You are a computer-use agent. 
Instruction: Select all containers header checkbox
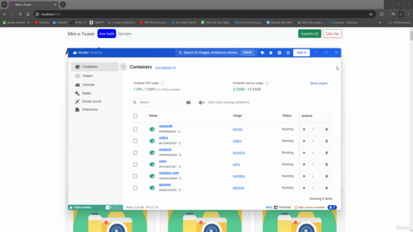point(135,116)
